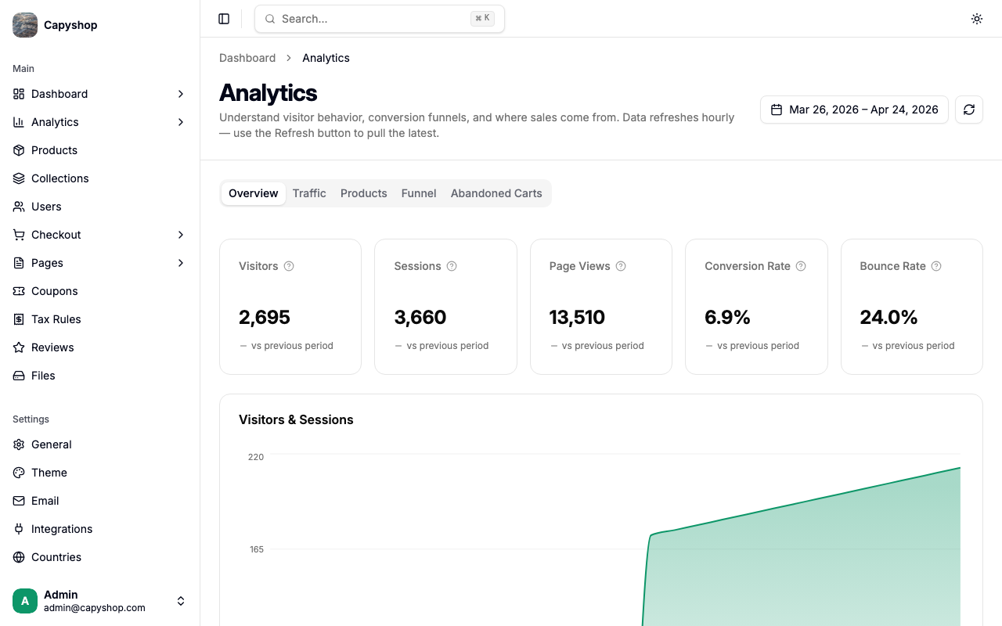This screenshot has width=1002, height=626.
Task: Click the green Admin avatar
Action: 25,601
